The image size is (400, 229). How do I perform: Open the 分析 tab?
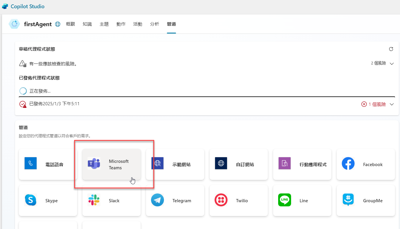point(155,24)
